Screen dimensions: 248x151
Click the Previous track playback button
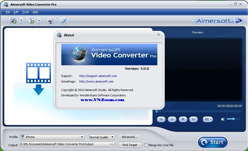pyautogui.click(x=161, y=119)
